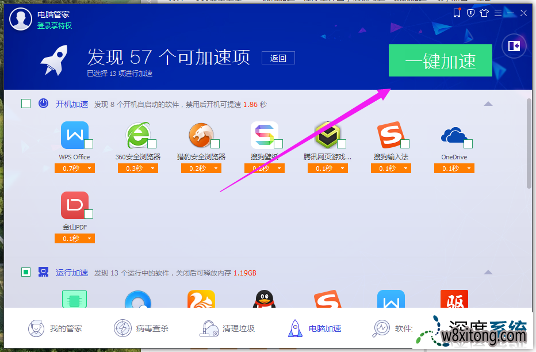This screenshot has height=352, width=536.
Task: Open the skin (shirt) icon in title bar
Action: [x=483, y=13]
